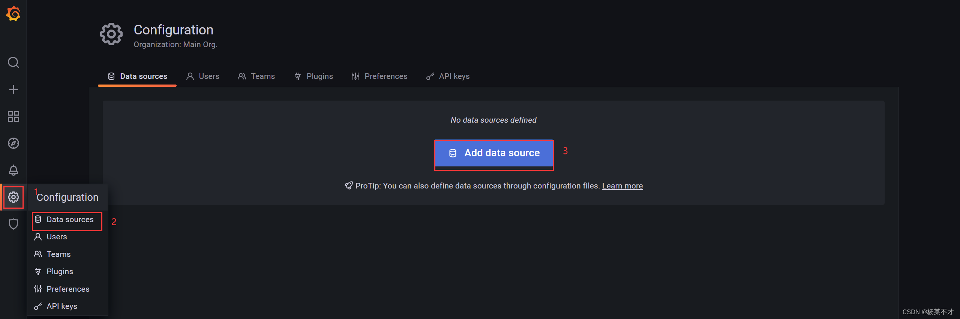The image size is (960, 319).
Task: Click the Add data source button
Action: click(494, 153)
